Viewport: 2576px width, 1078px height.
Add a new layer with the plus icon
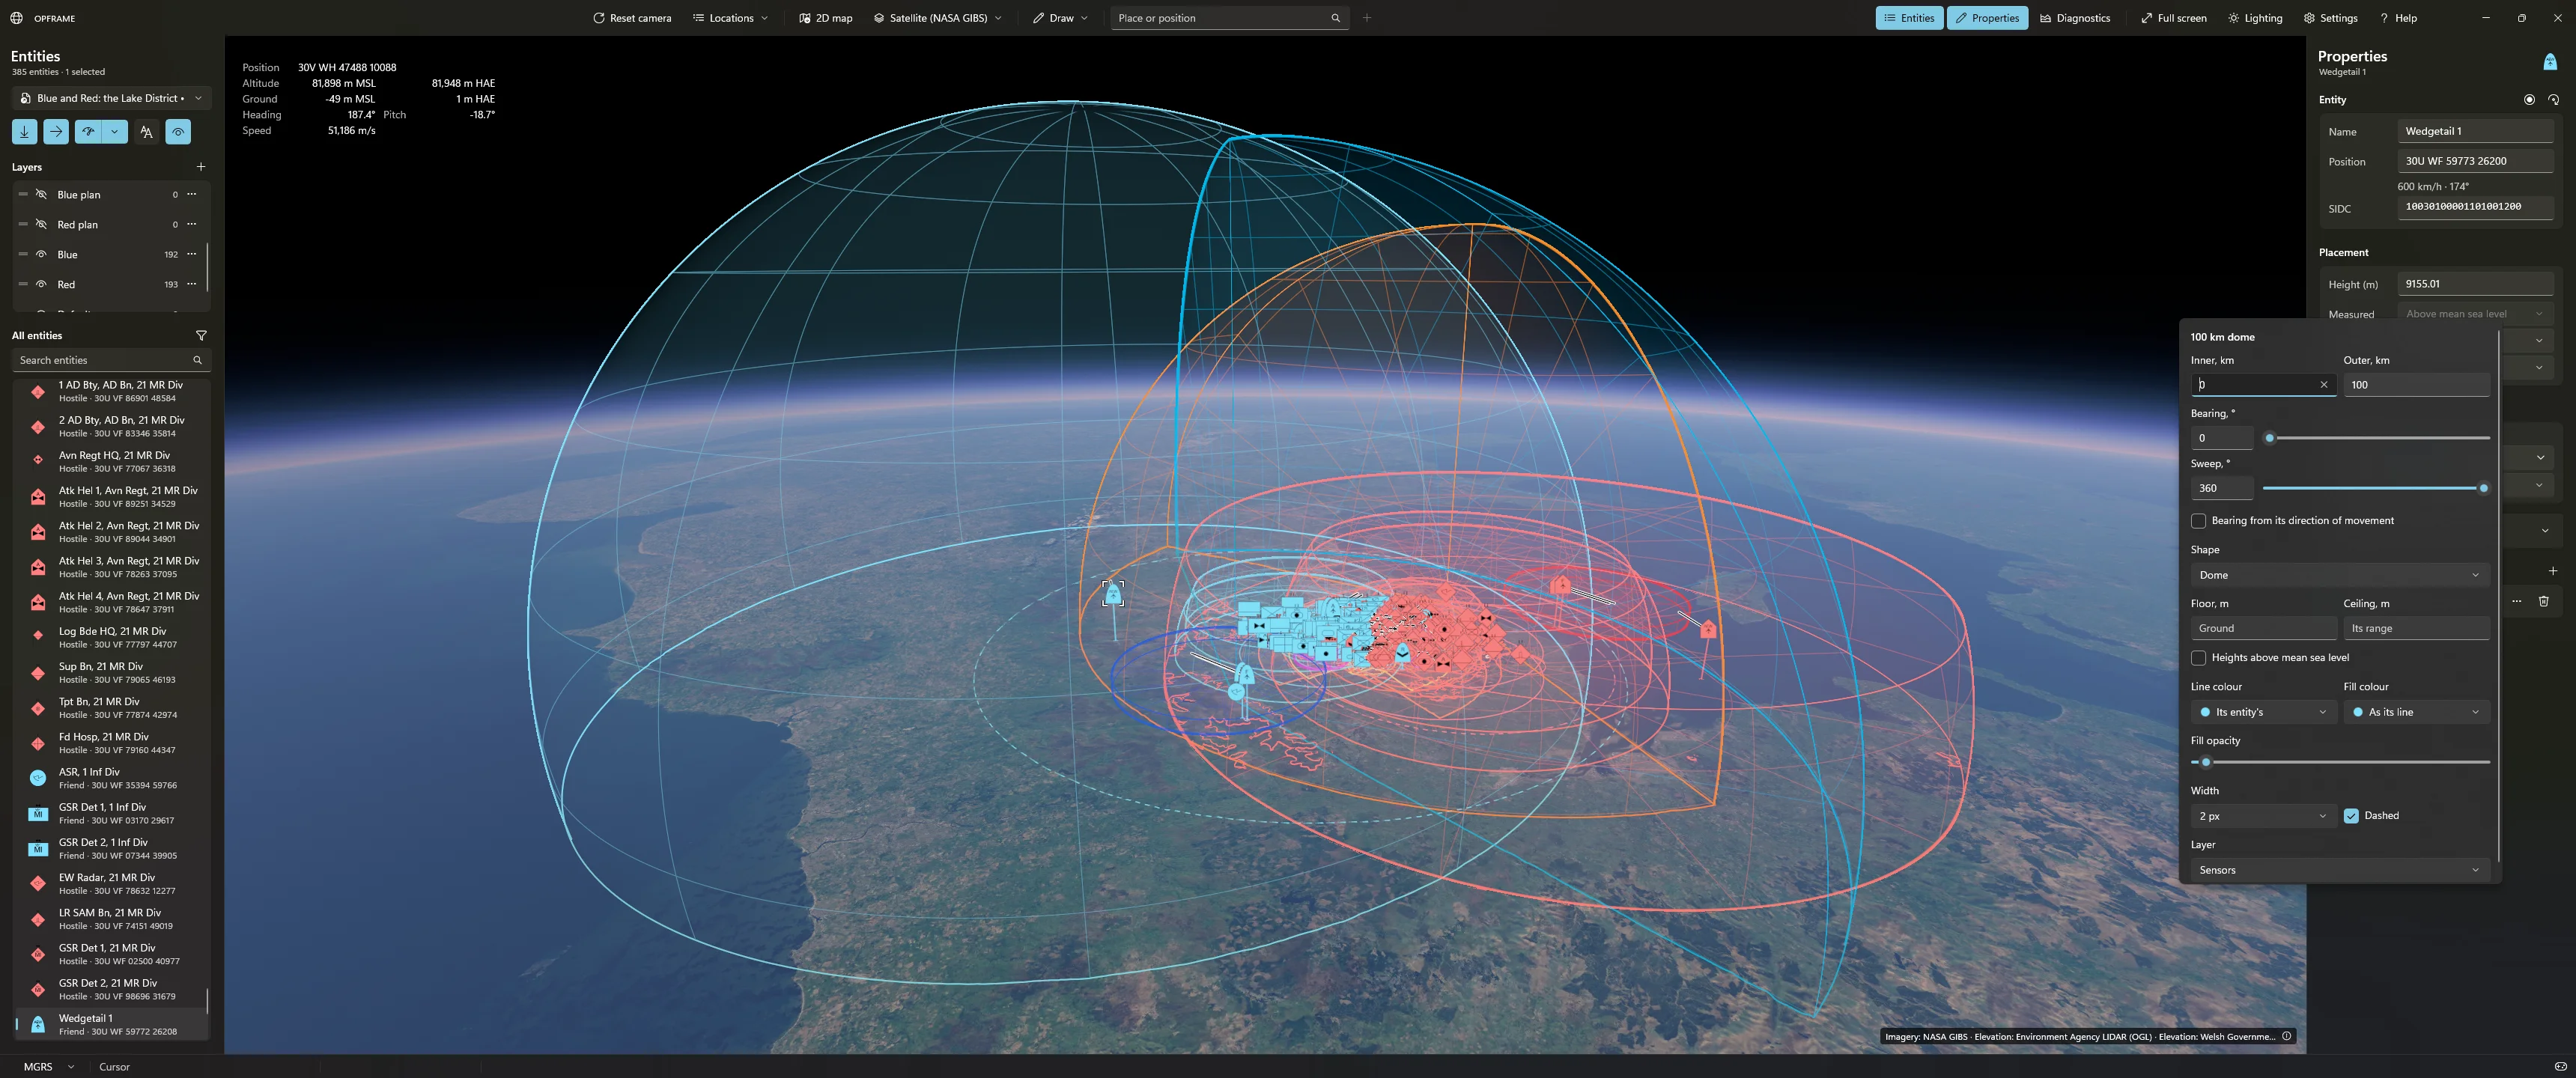[201, 167]
